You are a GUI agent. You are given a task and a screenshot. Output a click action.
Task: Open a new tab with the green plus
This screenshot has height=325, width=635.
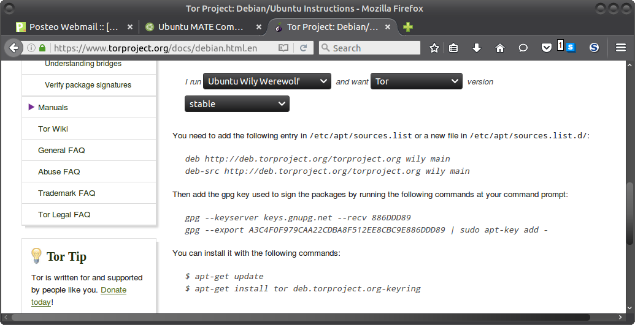pyautogui.click(x=408, y=27)
